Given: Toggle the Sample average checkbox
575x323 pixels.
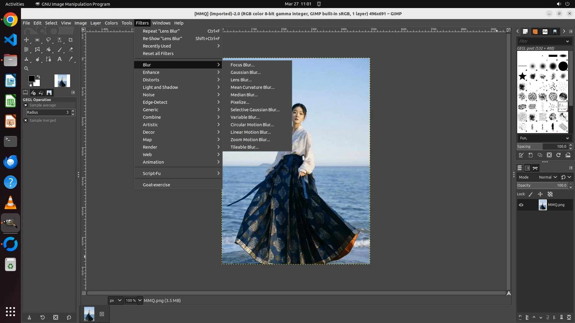Looking at the screenshot, I should (26, 105).
